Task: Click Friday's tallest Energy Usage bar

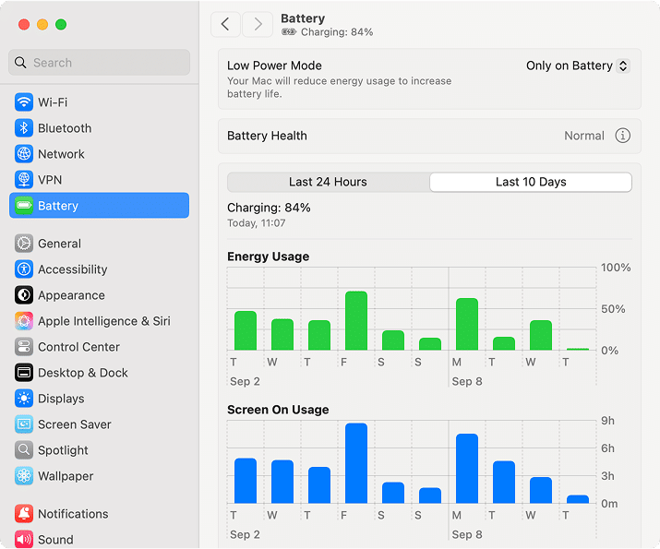Action: coord(356,321)
